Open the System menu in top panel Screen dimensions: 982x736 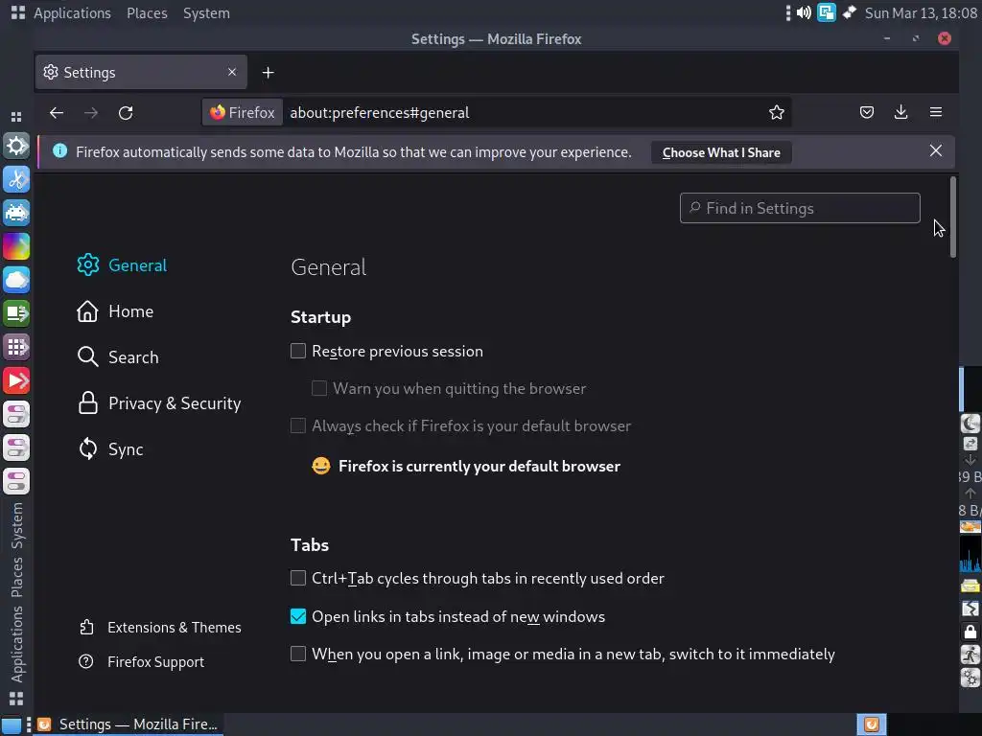click(x=207, y=13)
